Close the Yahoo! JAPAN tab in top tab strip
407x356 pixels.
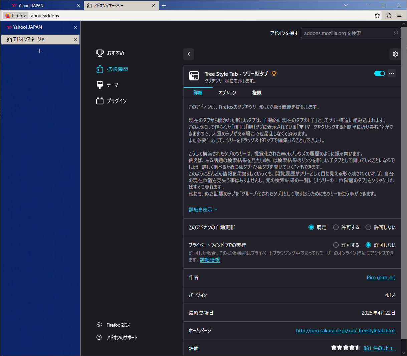78,5
